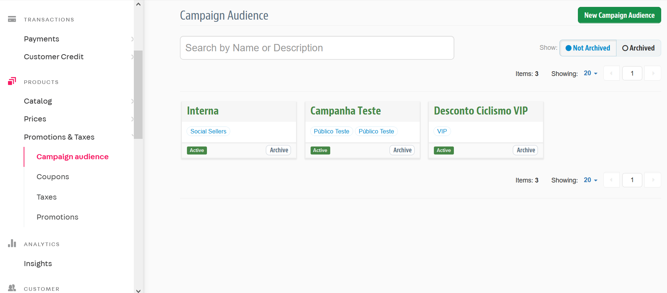Open the top Showing 20 dropdown

pyautogui.click(x=590, y=73)
